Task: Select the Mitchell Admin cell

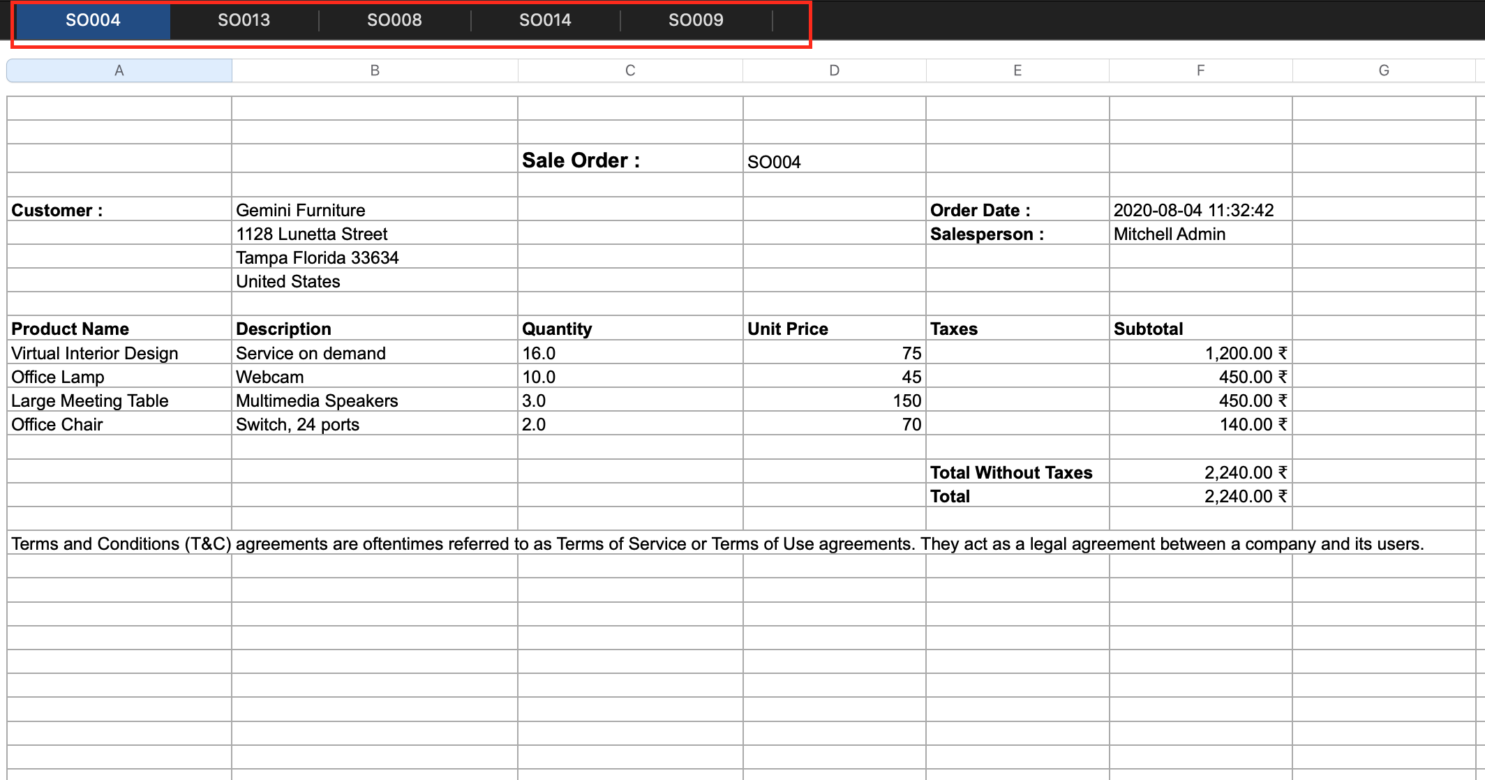Action: pyautogui.click(x=1201, y=233)
